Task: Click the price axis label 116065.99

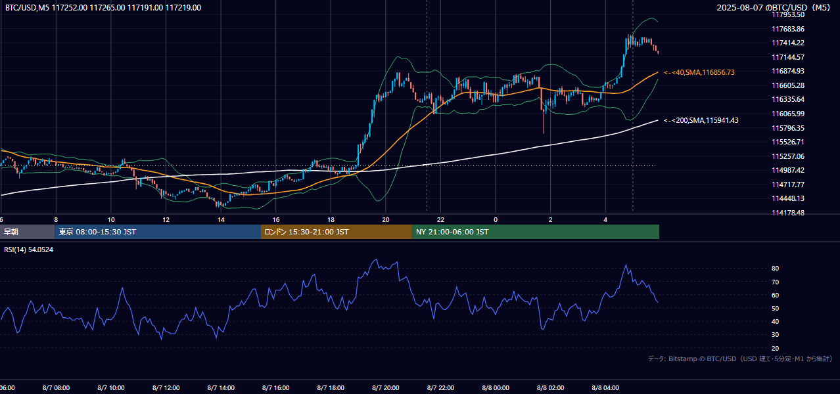Action: click(x=788, y=114)
